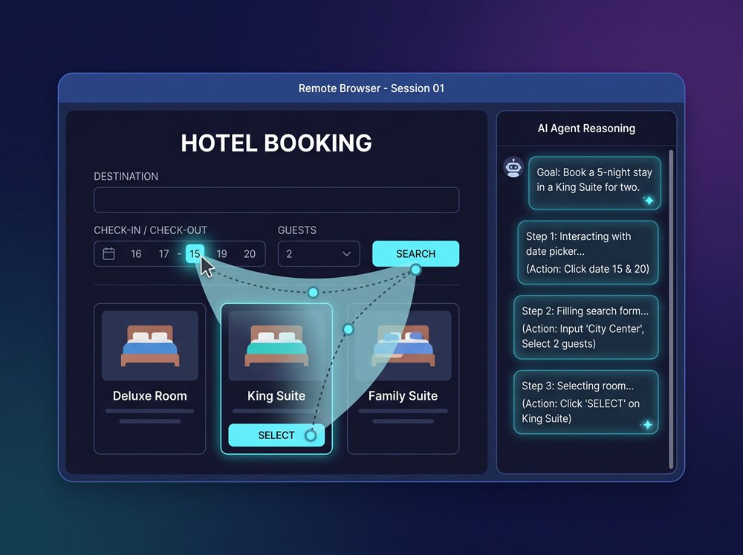Click the Step 2 search form message
The width and height of the screenshot is (743, 555).
586,327
